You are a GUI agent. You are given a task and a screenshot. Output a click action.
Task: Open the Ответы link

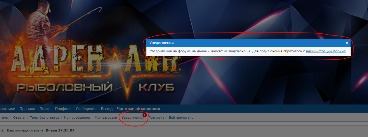point(19,118)
